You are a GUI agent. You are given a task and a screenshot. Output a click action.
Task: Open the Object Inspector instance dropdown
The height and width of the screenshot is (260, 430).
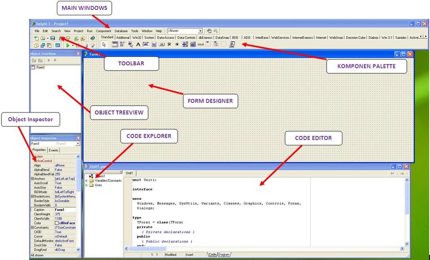pos(78,144)
